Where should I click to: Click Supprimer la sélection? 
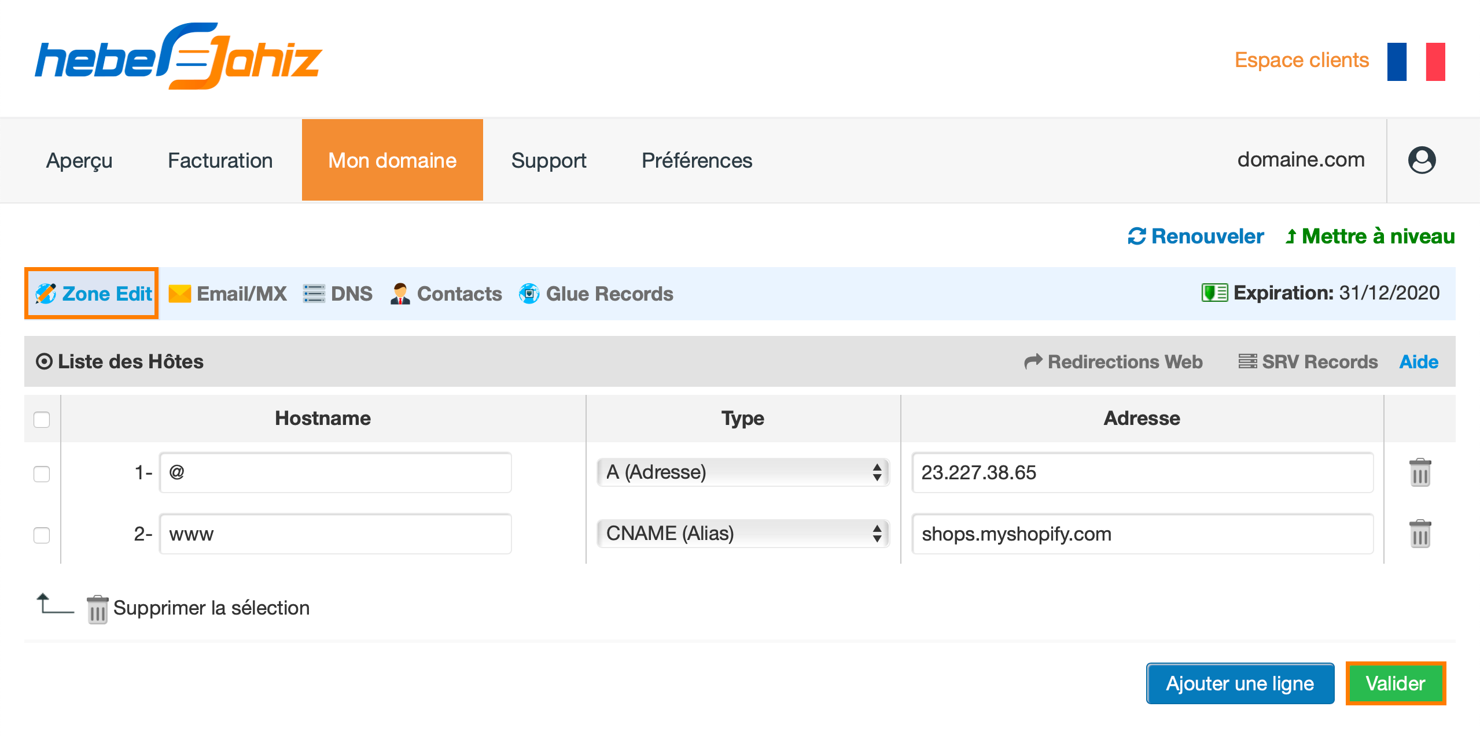[211, 608]
